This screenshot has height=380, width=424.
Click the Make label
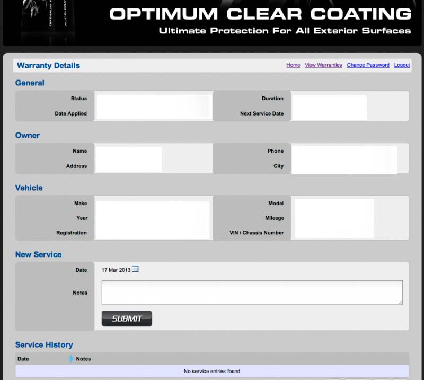click(x=81, y=204)
